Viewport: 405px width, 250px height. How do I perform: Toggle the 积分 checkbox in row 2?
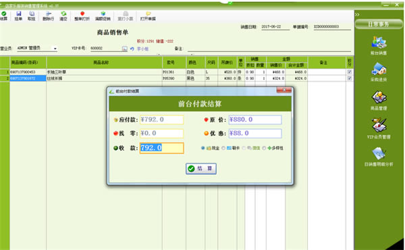coord(350,78)
